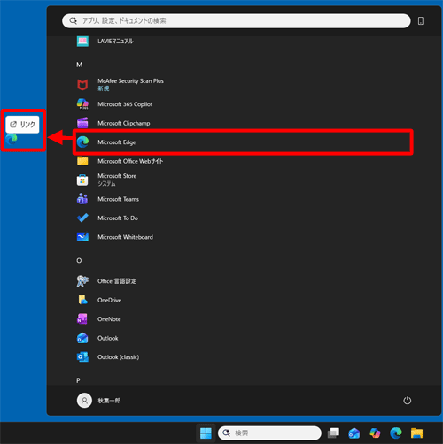Click the taskbar 検索 search box

[x=269, y=433]
